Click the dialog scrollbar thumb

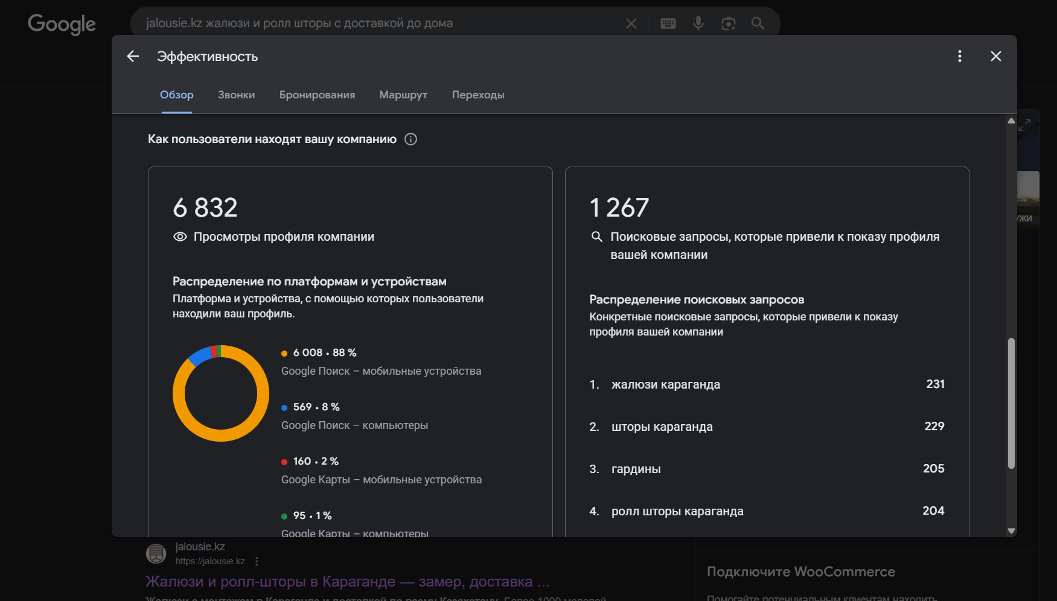pyautogui.click(x=1011, y=403)
